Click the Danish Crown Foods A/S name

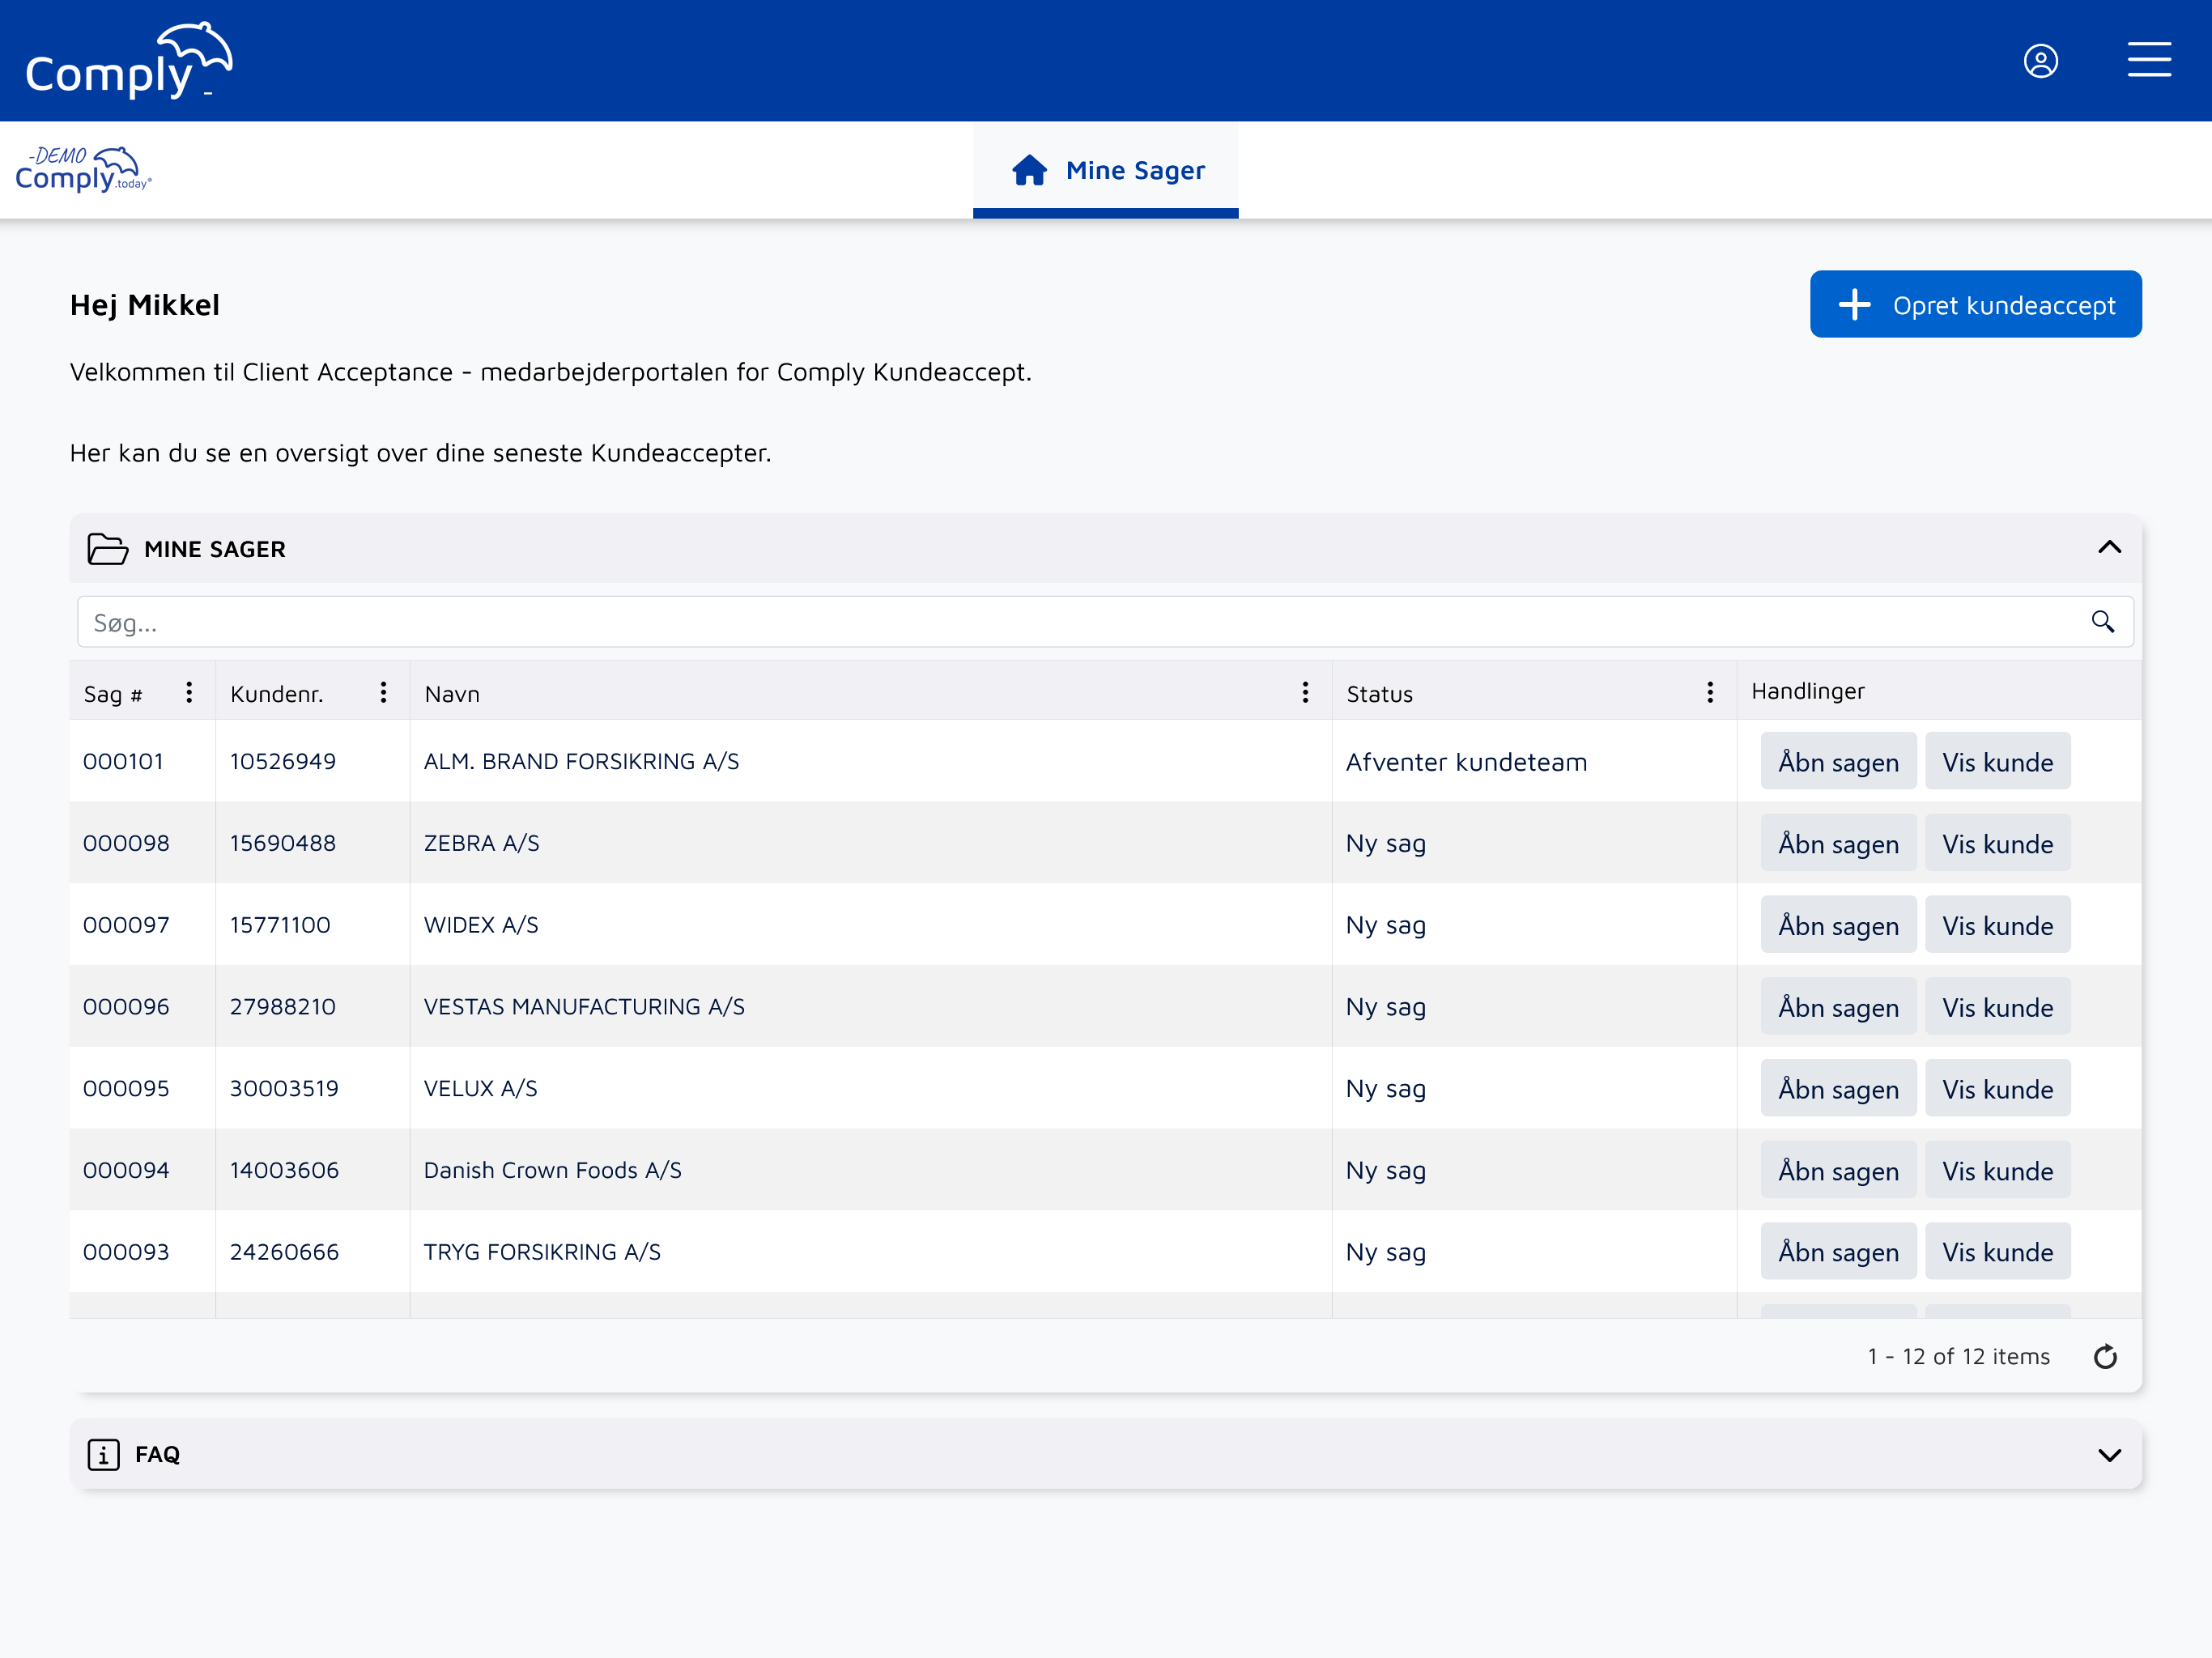[552, 1170]
